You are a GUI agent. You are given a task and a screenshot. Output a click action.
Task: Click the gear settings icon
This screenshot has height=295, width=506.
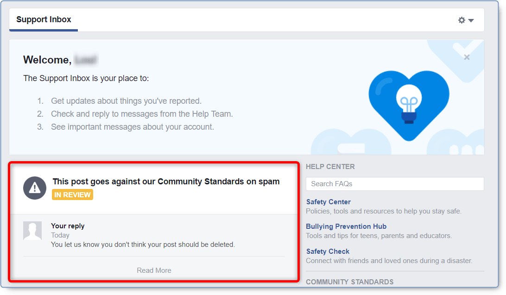462,20
